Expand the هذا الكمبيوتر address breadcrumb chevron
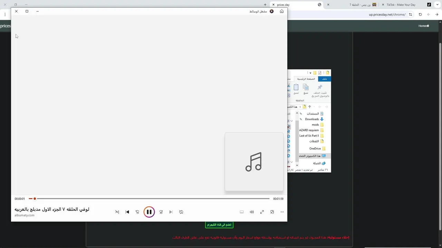This screenshot has width=442, height=248. [x=301, y=107]
